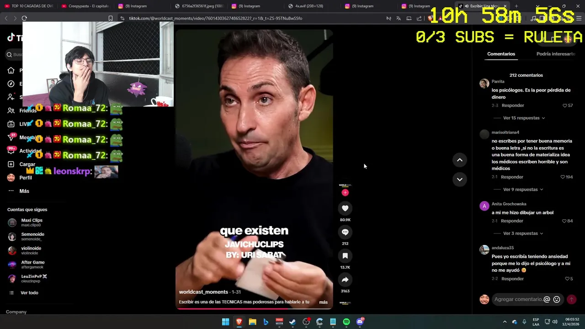Open OBS Studio from the taskbar
585x329 pixels.
tap(306, 322)
